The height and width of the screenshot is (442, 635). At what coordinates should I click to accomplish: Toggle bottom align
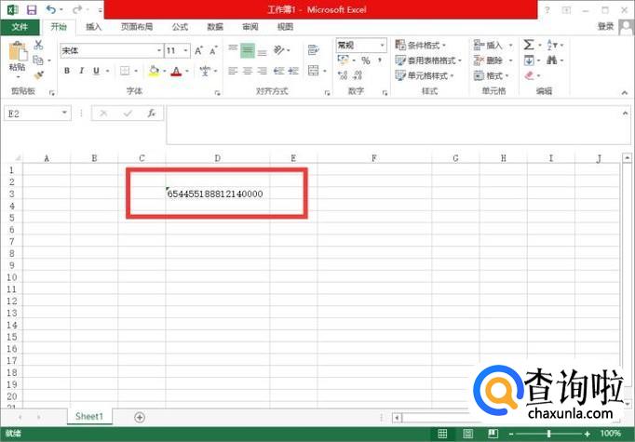tap(263, 51)
